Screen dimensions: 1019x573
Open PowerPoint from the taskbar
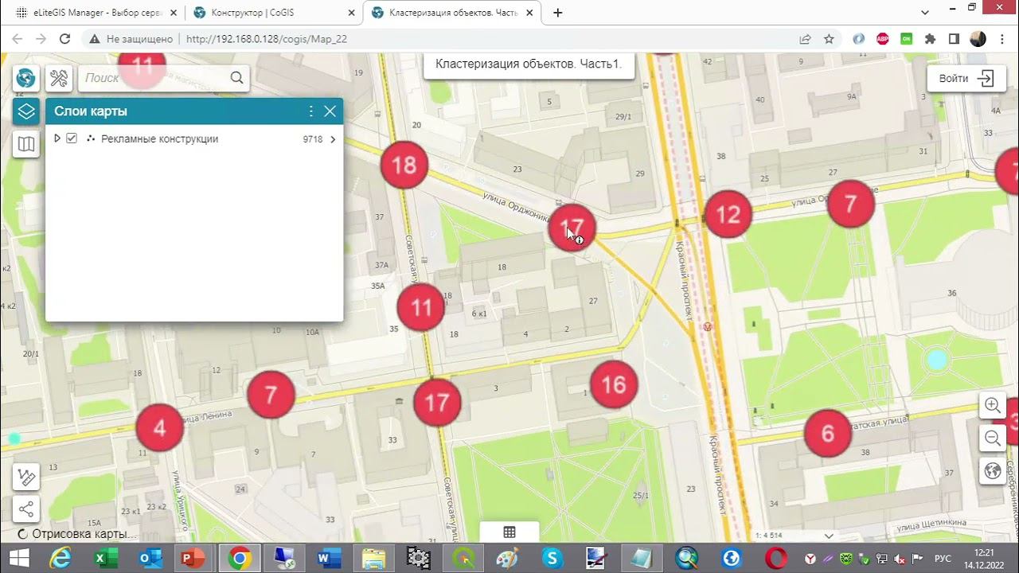tap(192, 558)
